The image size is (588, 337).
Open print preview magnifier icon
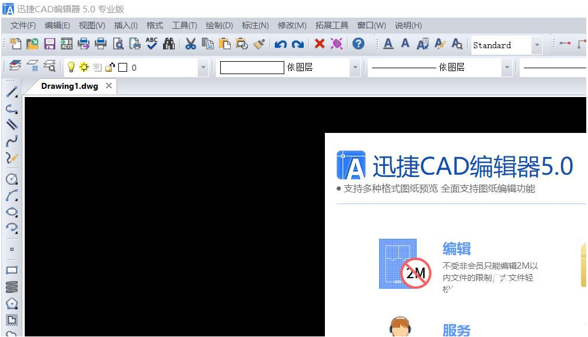pos(118,44)
